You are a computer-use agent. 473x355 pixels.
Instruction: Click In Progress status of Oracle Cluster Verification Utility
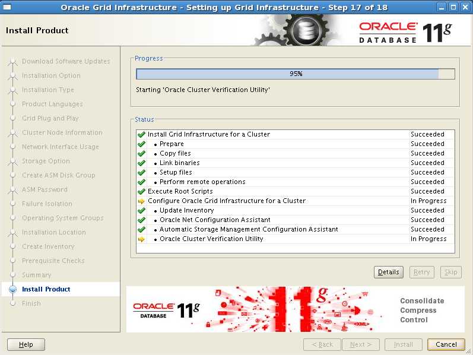[428, 239]
